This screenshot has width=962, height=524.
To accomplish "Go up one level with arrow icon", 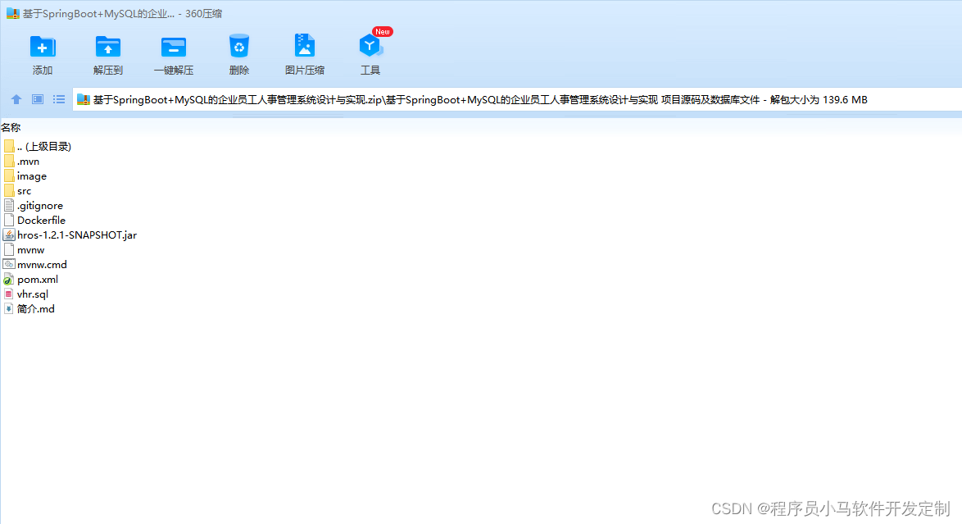I will tap(16, 99).
